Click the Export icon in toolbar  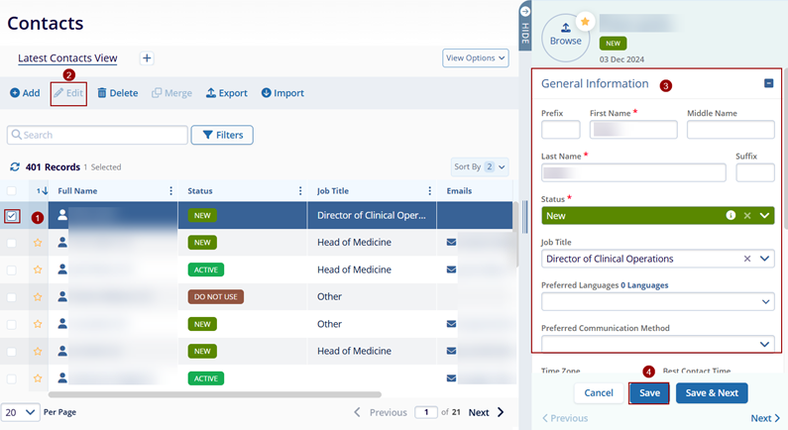point(211,93)
